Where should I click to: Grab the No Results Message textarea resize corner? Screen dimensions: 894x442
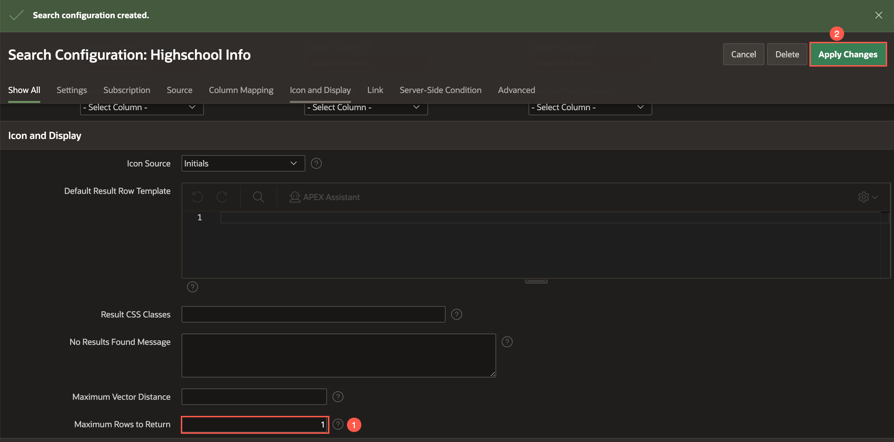pos(492,374)
